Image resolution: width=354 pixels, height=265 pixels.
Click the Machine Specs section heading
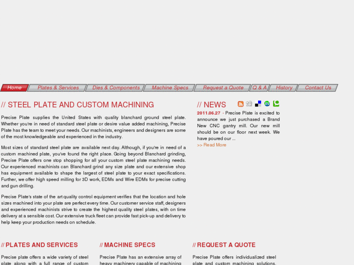coord(127,245)
